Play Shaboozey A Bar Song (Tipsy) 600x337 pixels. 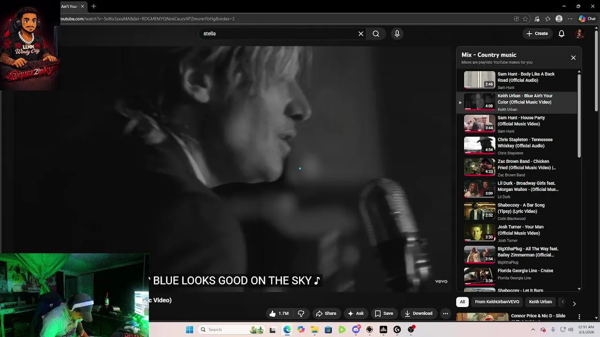(517, 212)
